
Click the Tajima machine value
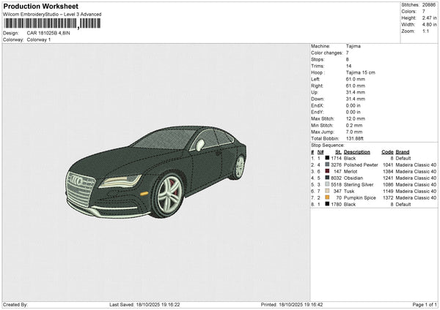[x=353, y=46]
